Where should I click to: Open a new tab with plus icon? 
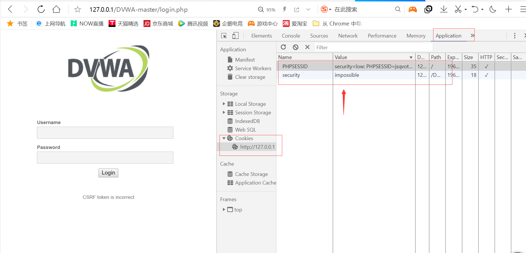509,9
